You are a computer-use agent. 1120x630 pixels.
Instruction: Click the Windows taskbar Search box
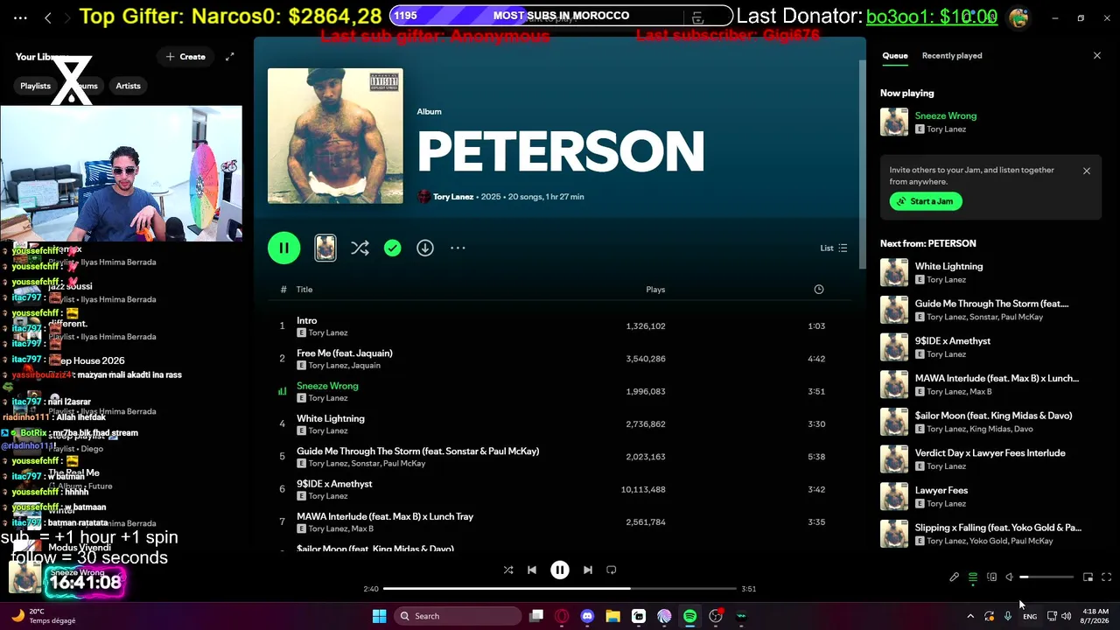457,616
